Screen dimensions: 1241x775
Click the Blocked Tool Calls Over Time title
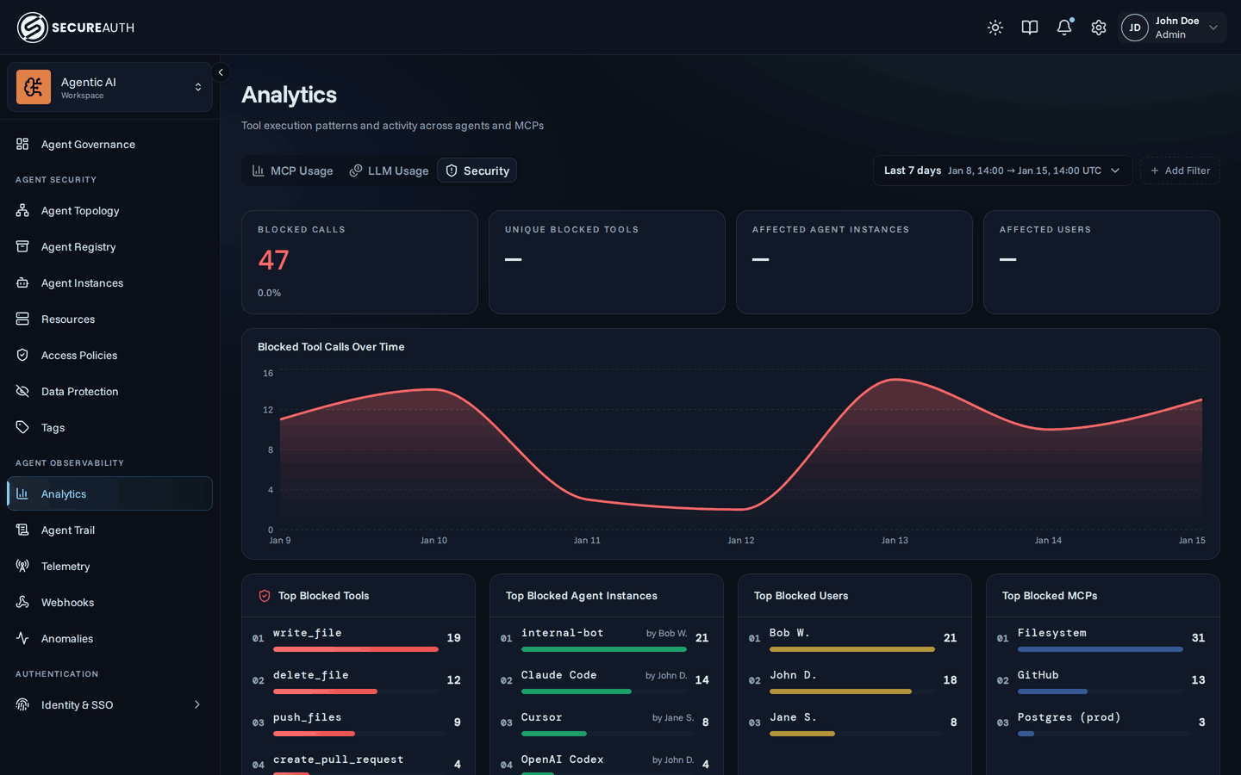[331, 347]
